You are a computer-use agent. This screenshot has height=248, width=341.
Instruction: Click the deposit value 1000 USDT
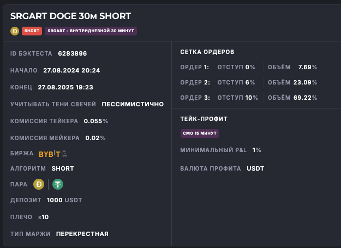pyautogui.click(x=64, y=200)
